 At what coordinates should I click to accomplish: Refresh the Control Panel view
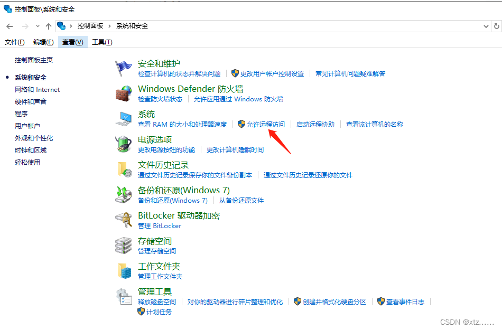click(x=497, y=26)
